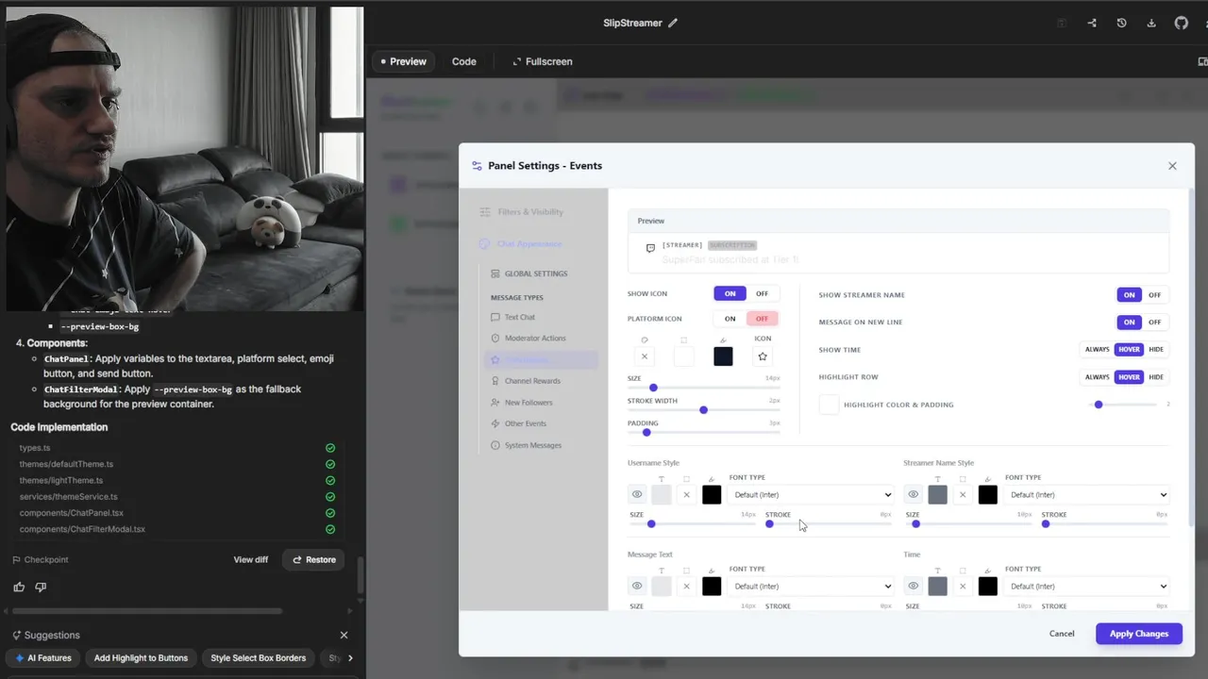Viewport: 1208px width, 679px height.
Task: Select Global Settings in sidebar
Action: tap(528, 273)
